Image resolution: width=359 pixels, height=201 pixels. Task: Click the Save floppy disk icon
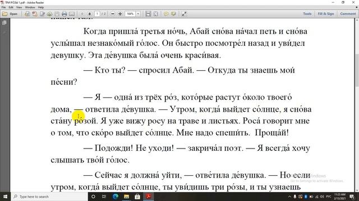[x=57, y=14]
